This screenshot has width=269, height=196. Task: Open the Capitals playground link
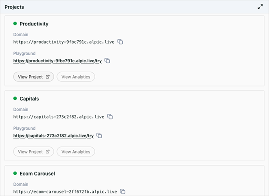pyautogui.click(x=53, y=135)
